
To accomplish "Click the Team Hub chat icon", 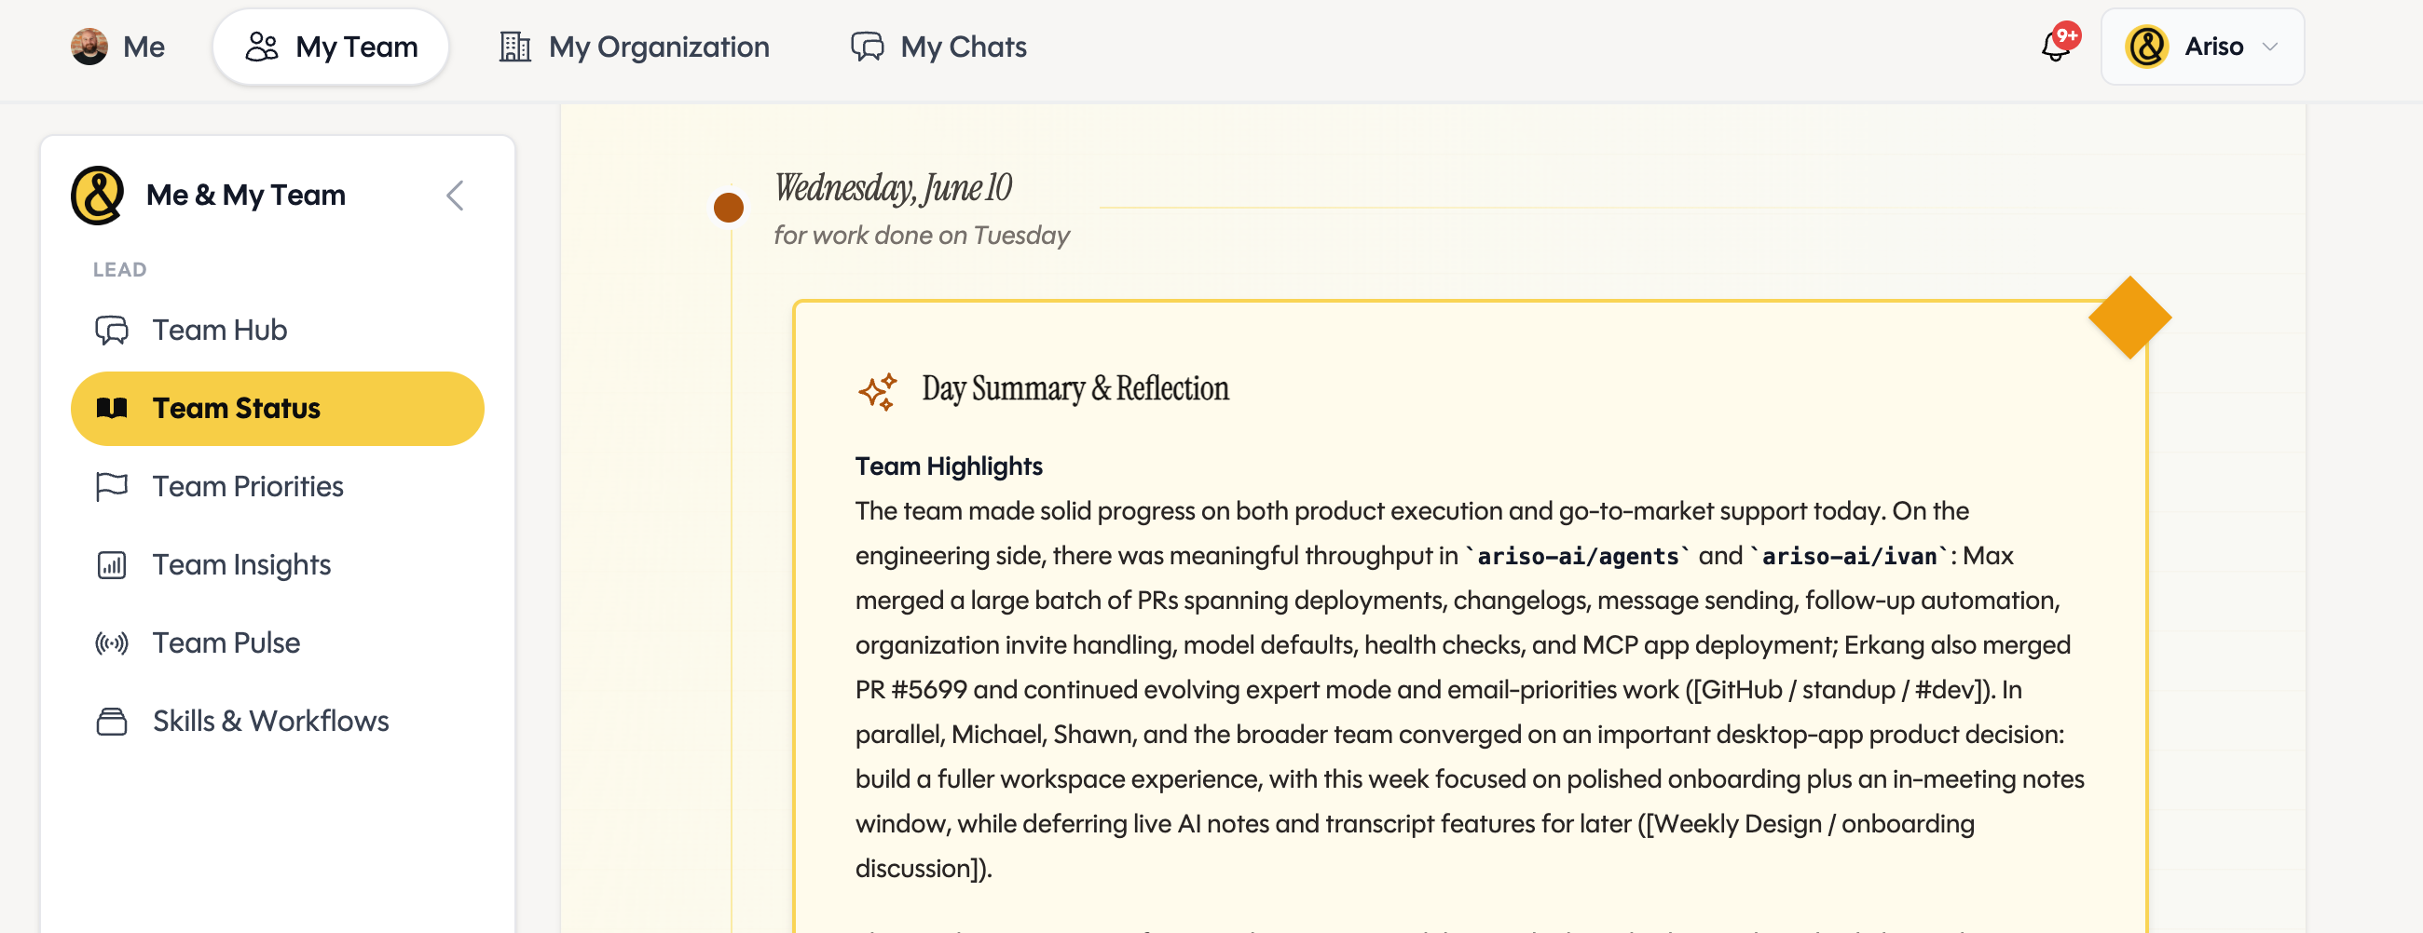I will [112, 330].
